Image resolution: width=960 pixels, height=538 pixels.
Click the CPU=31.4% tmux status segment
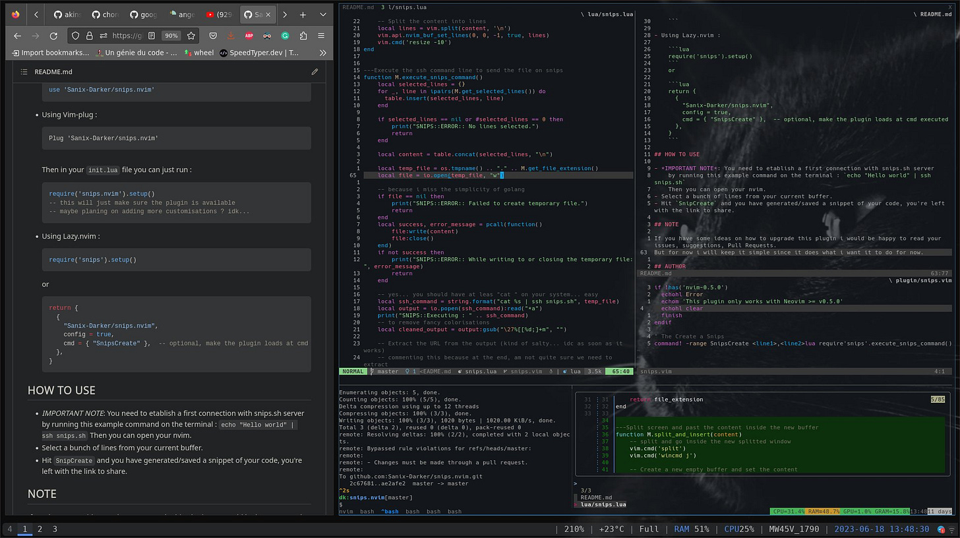coord(787,512)
